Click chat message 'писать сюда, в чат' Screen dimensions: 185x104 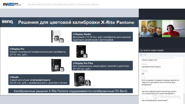coord(149,60)
